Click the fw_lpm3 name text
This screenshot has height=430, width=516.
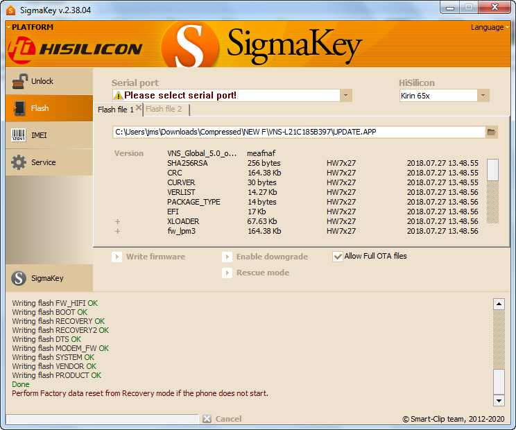[181, 231]
